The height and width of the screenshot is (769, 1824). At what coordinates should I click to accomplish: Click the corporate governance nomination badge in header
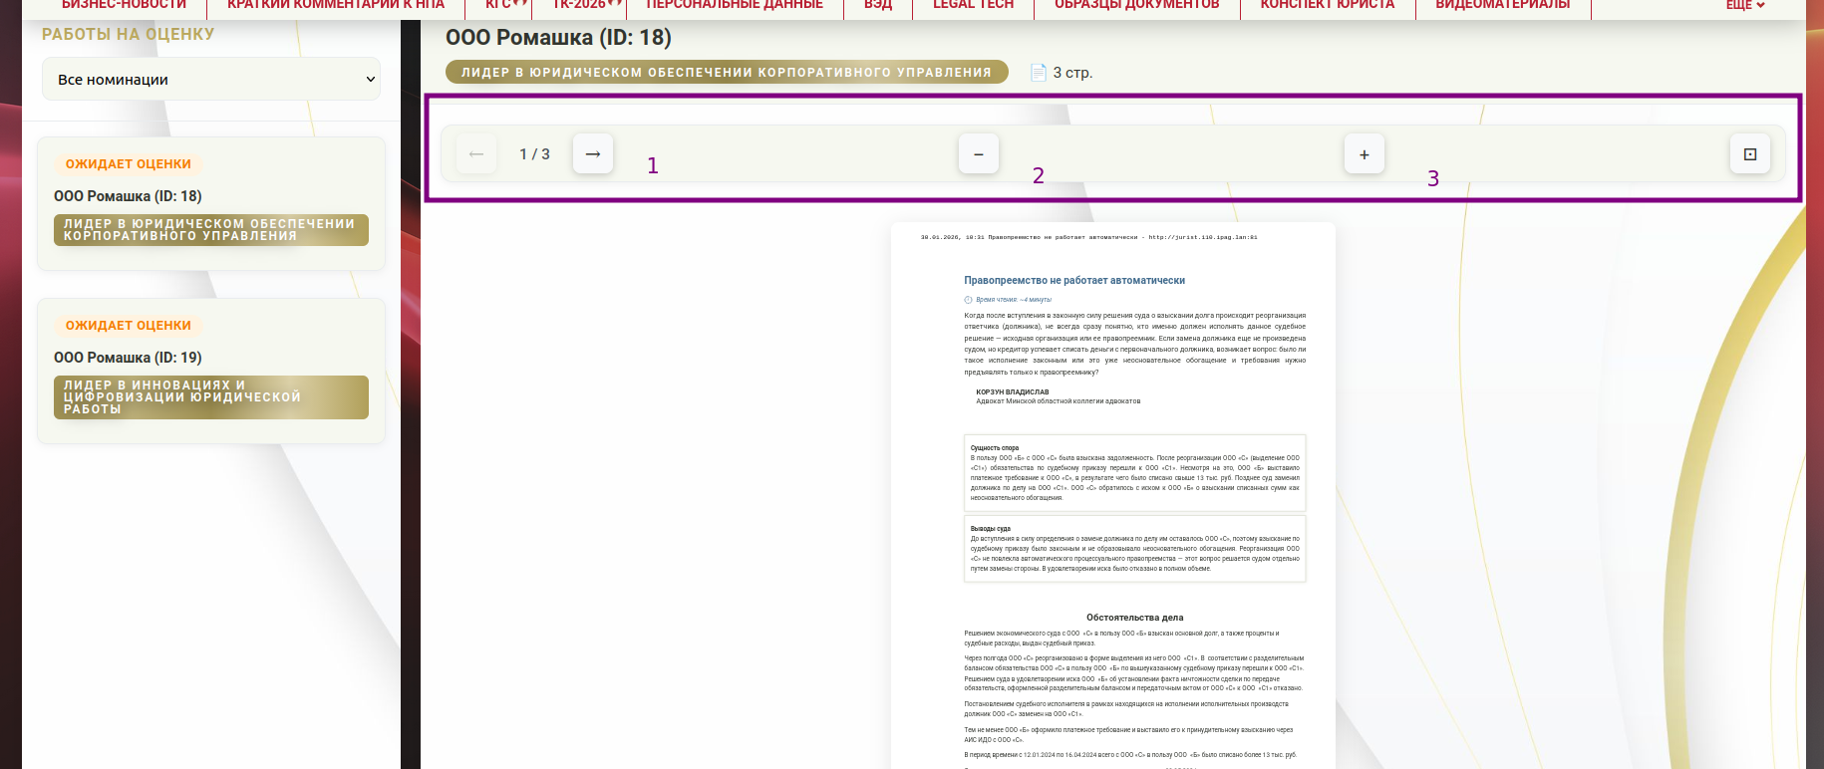726,73
